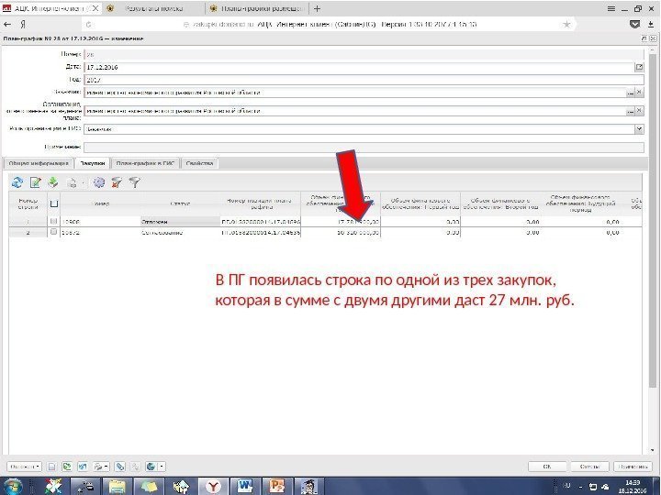Click the empty note input field
The width and height of the screenshot is (661, 495).
point(364,147)
